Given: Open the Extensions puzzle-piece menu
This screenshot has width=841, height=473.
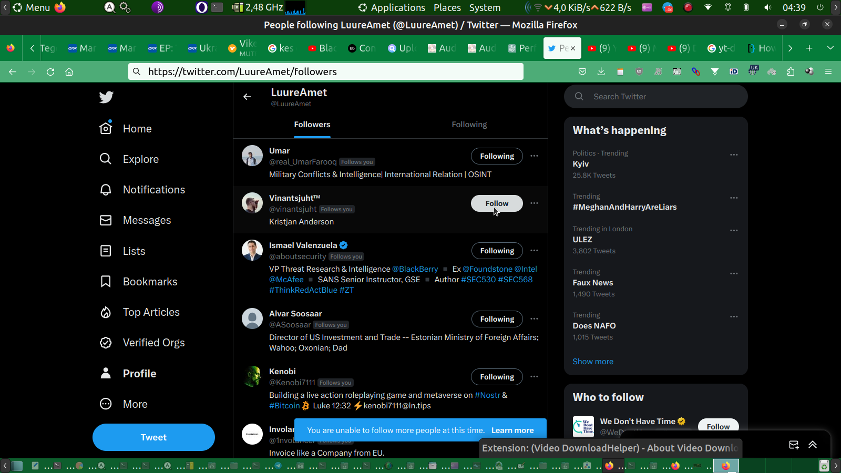Looking at the screenshot, I should 791,71.
